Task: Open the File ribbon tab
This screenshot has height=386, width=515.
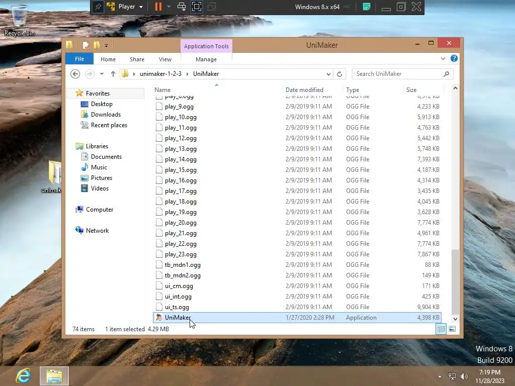Action: tap(79, 59)
